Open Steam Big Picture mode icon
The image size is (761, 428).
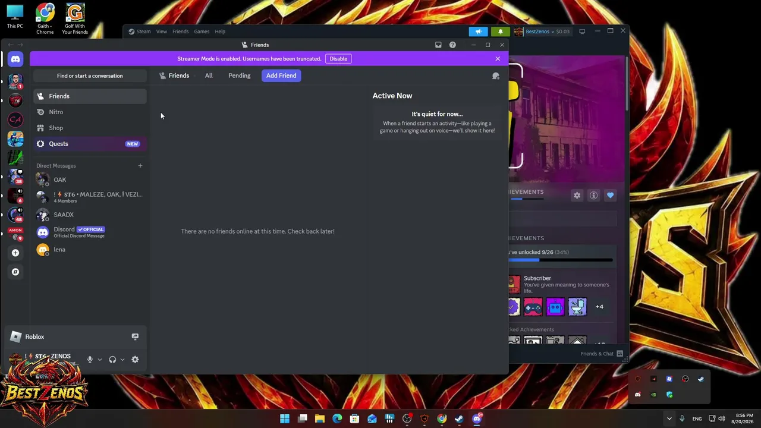(x=582, y=32)
